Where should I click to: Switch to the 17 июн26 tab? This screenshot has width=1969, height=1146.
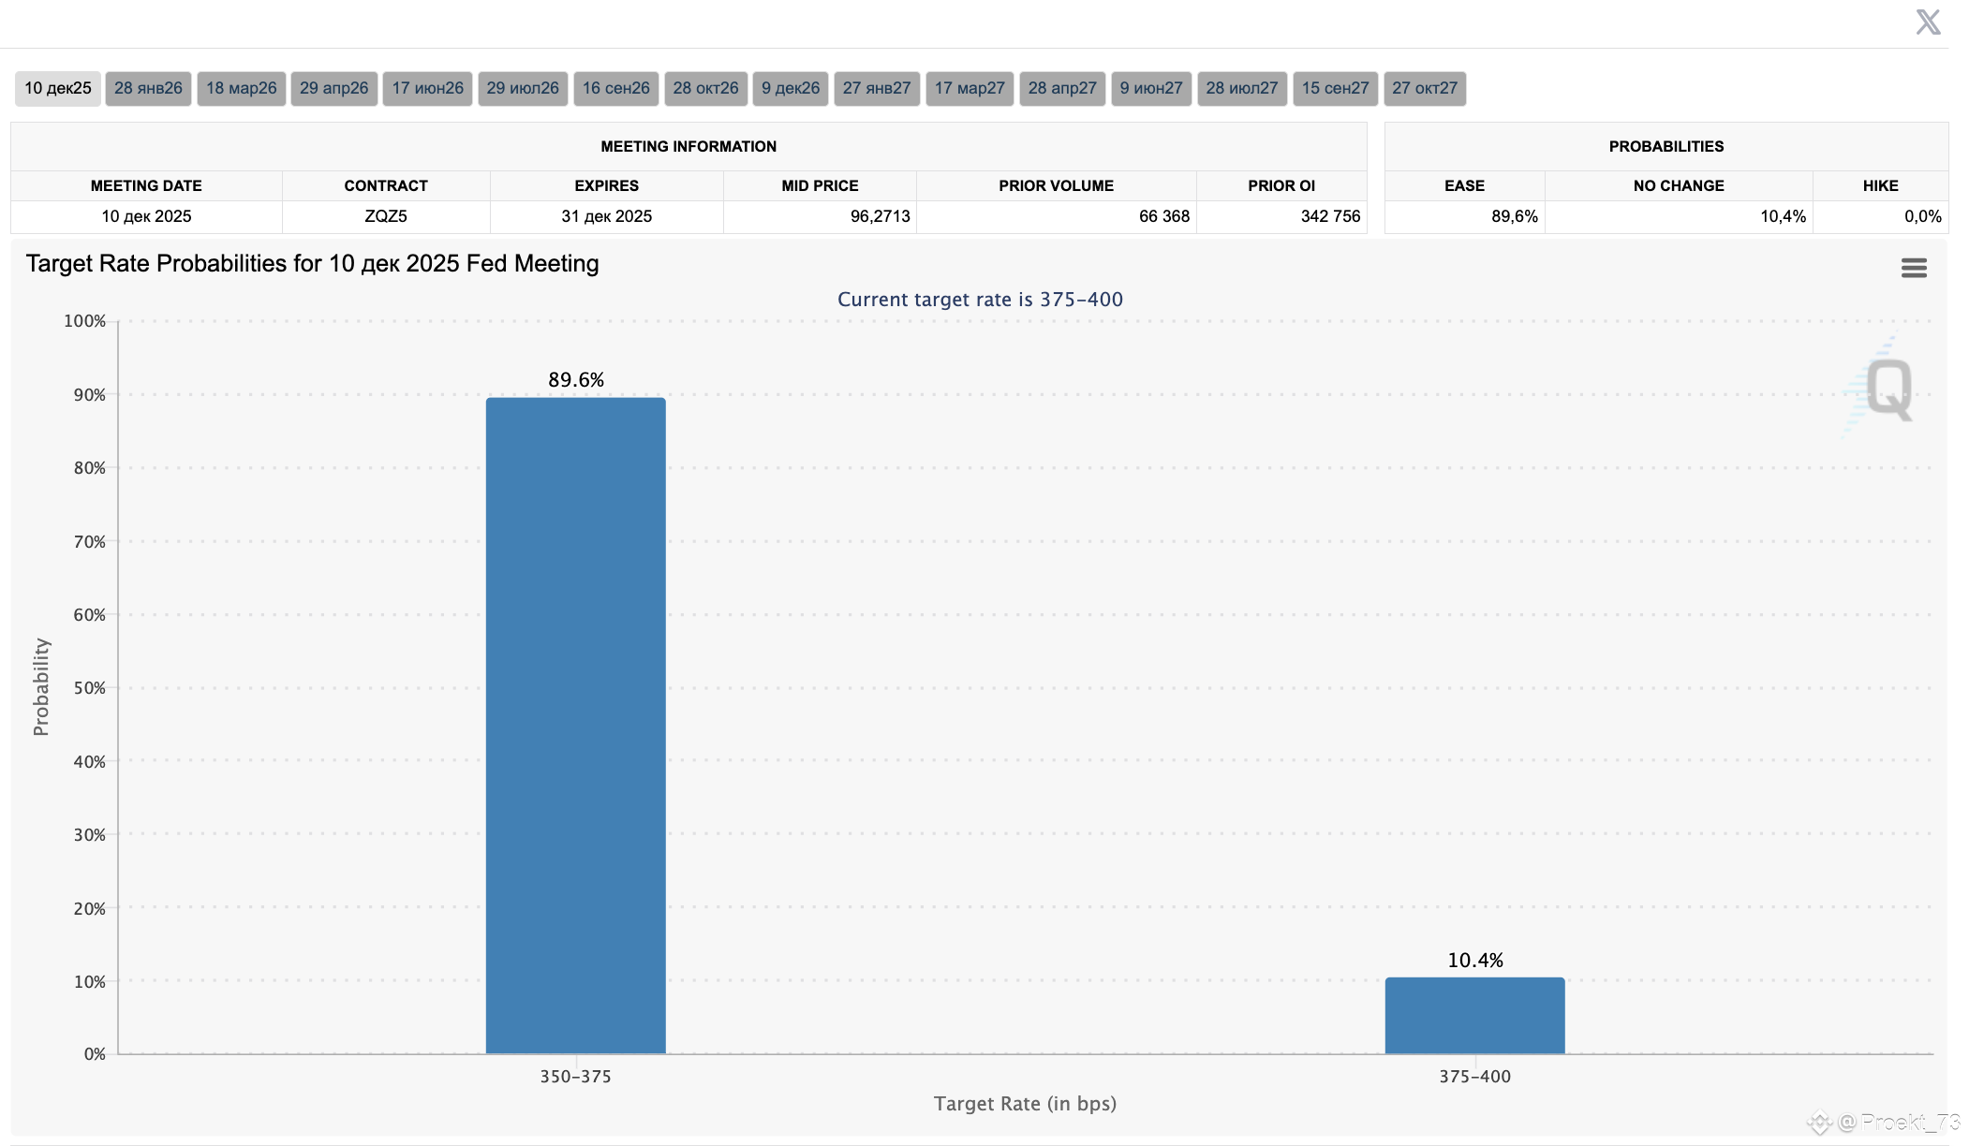point(427,89)
